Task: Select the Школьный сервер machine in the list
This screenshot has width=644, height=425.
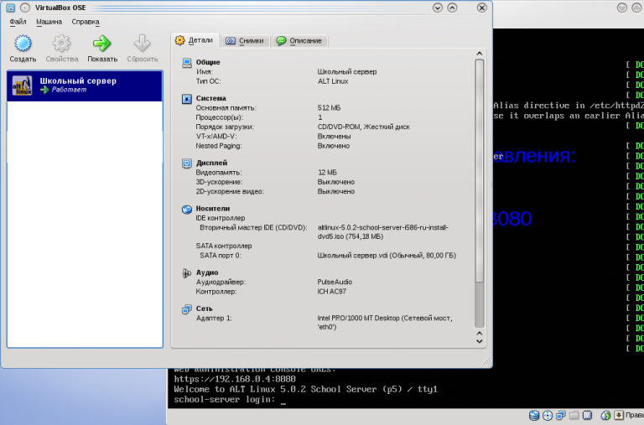Action: click(85, 86)
